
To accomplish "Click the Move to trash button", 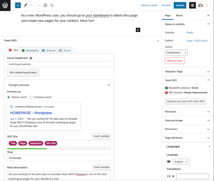I will click(175, 61).
